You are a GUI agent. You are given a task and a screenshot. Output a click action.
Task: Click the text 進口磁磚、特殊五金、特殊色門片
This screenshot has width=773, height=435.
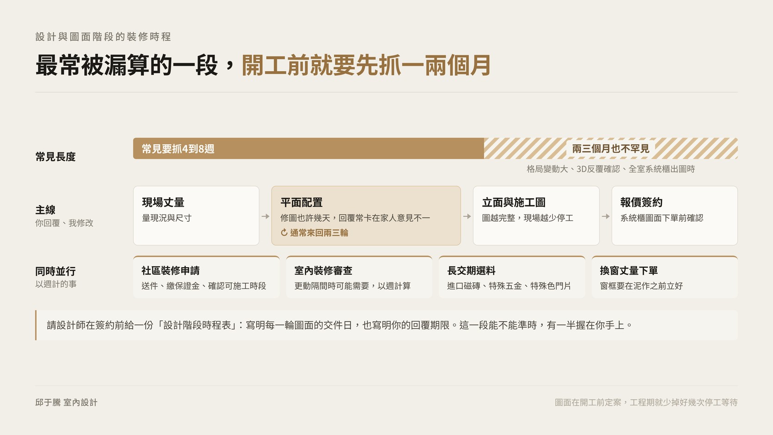pos(509,286)
